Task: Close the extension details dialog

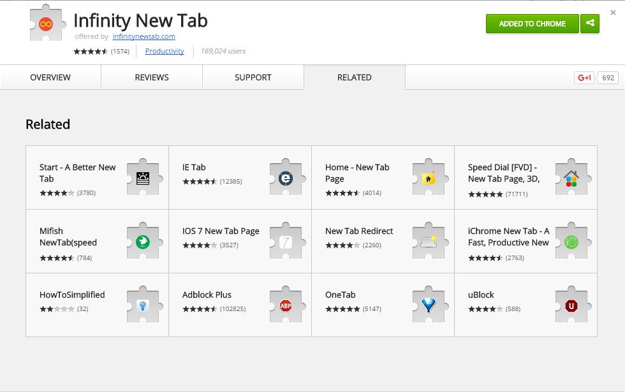Action: click(x=613, y=13)
